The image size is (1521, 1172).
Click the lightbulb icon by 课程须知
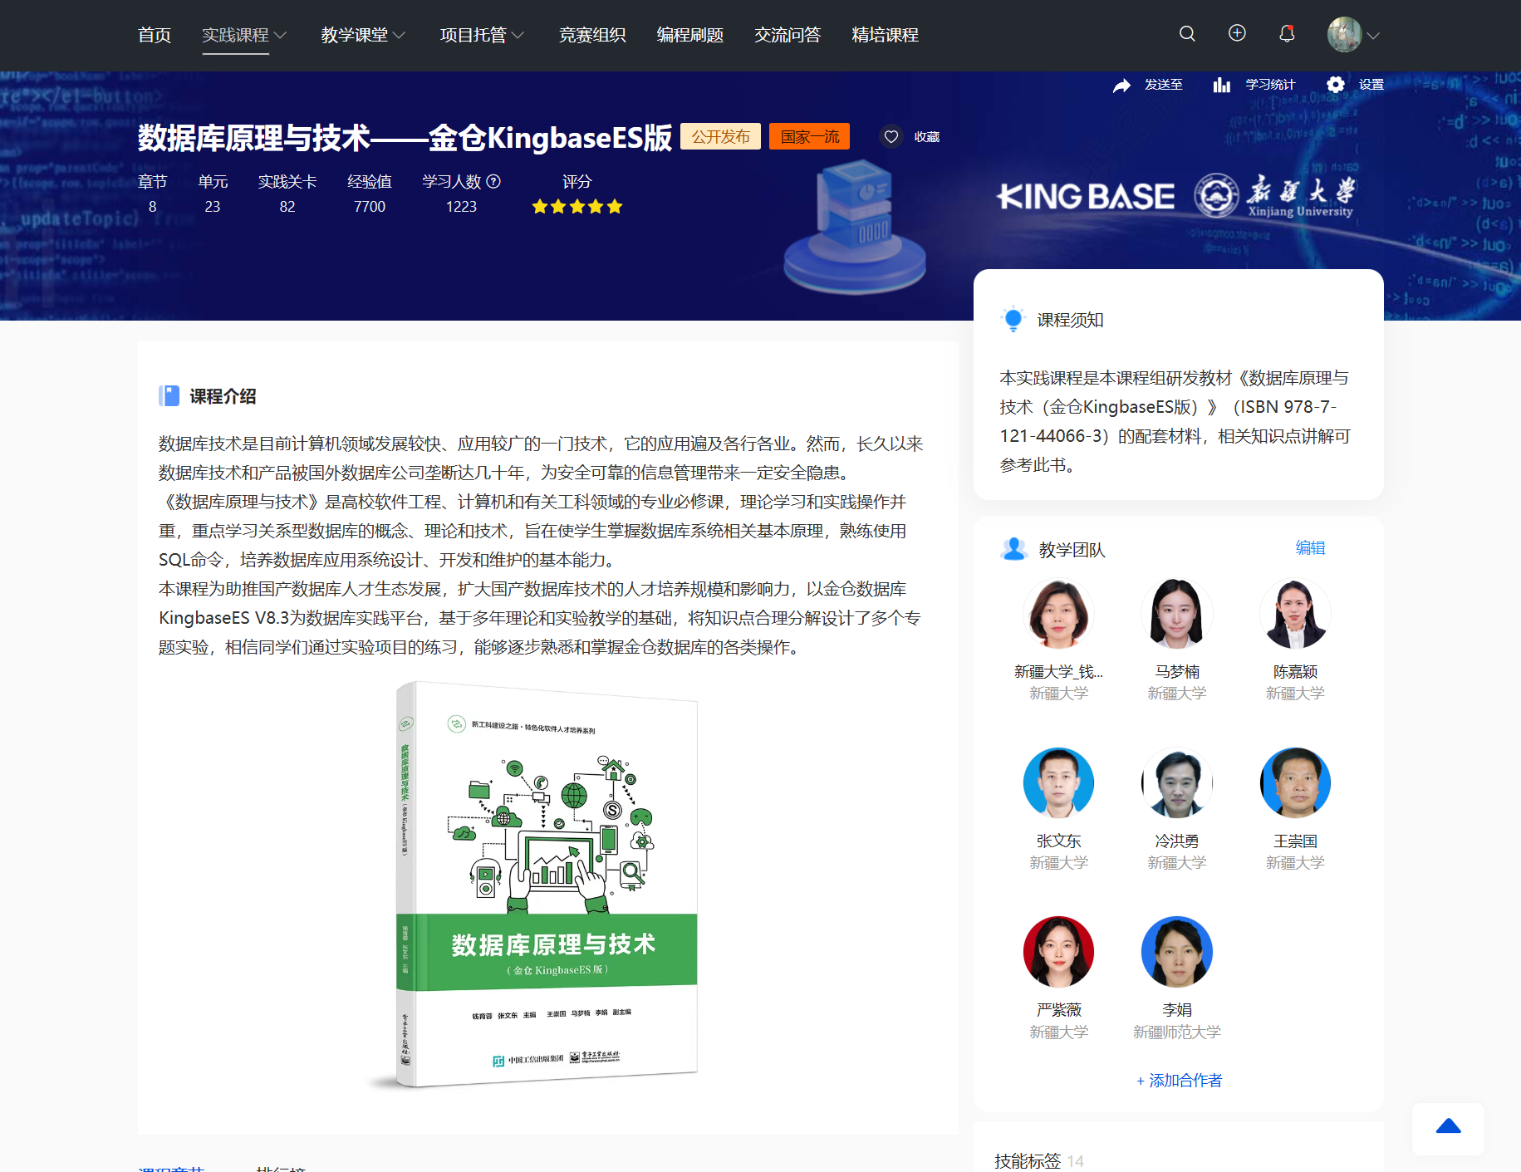tap(1013, 320)
